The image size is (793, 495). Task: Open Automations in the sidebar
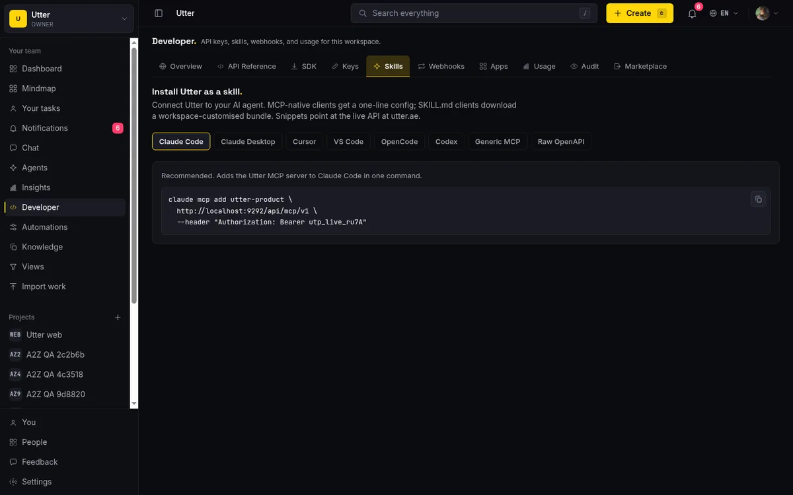click(x=64, y=227)
